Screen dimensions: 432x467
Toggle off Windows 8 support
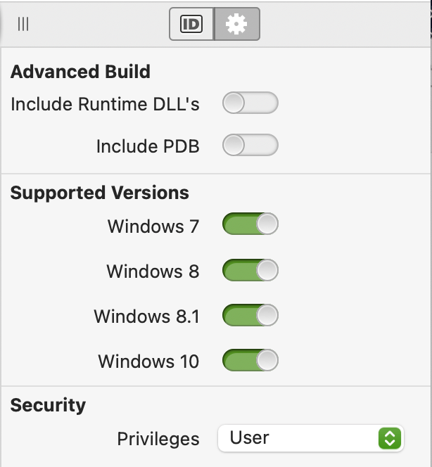coord(250,270)
